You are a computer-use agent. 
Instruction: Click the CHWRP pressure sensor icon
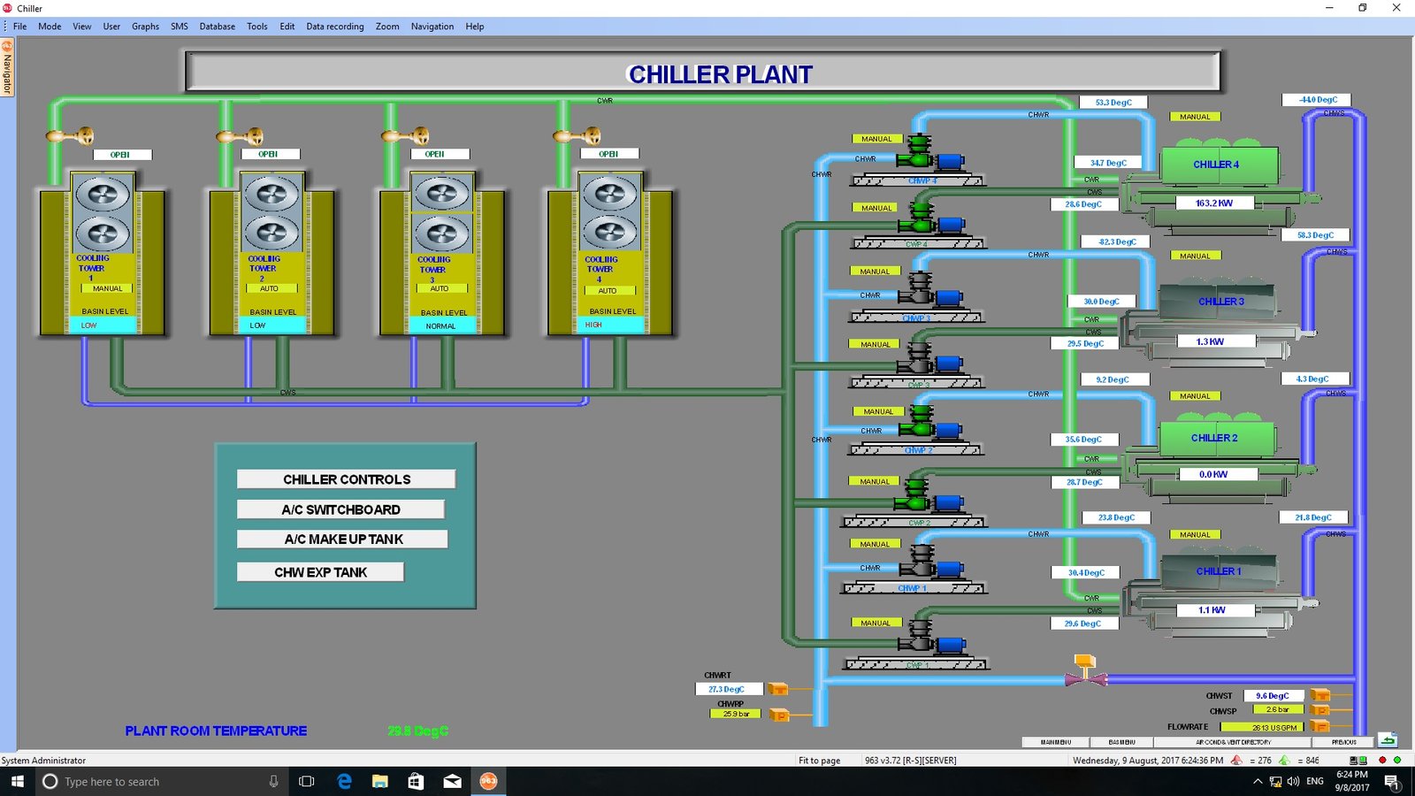pyautogui.click(x=779, y=715)
